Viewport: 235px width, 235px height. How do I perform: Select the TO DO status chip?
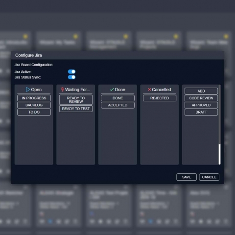(34, 112)
